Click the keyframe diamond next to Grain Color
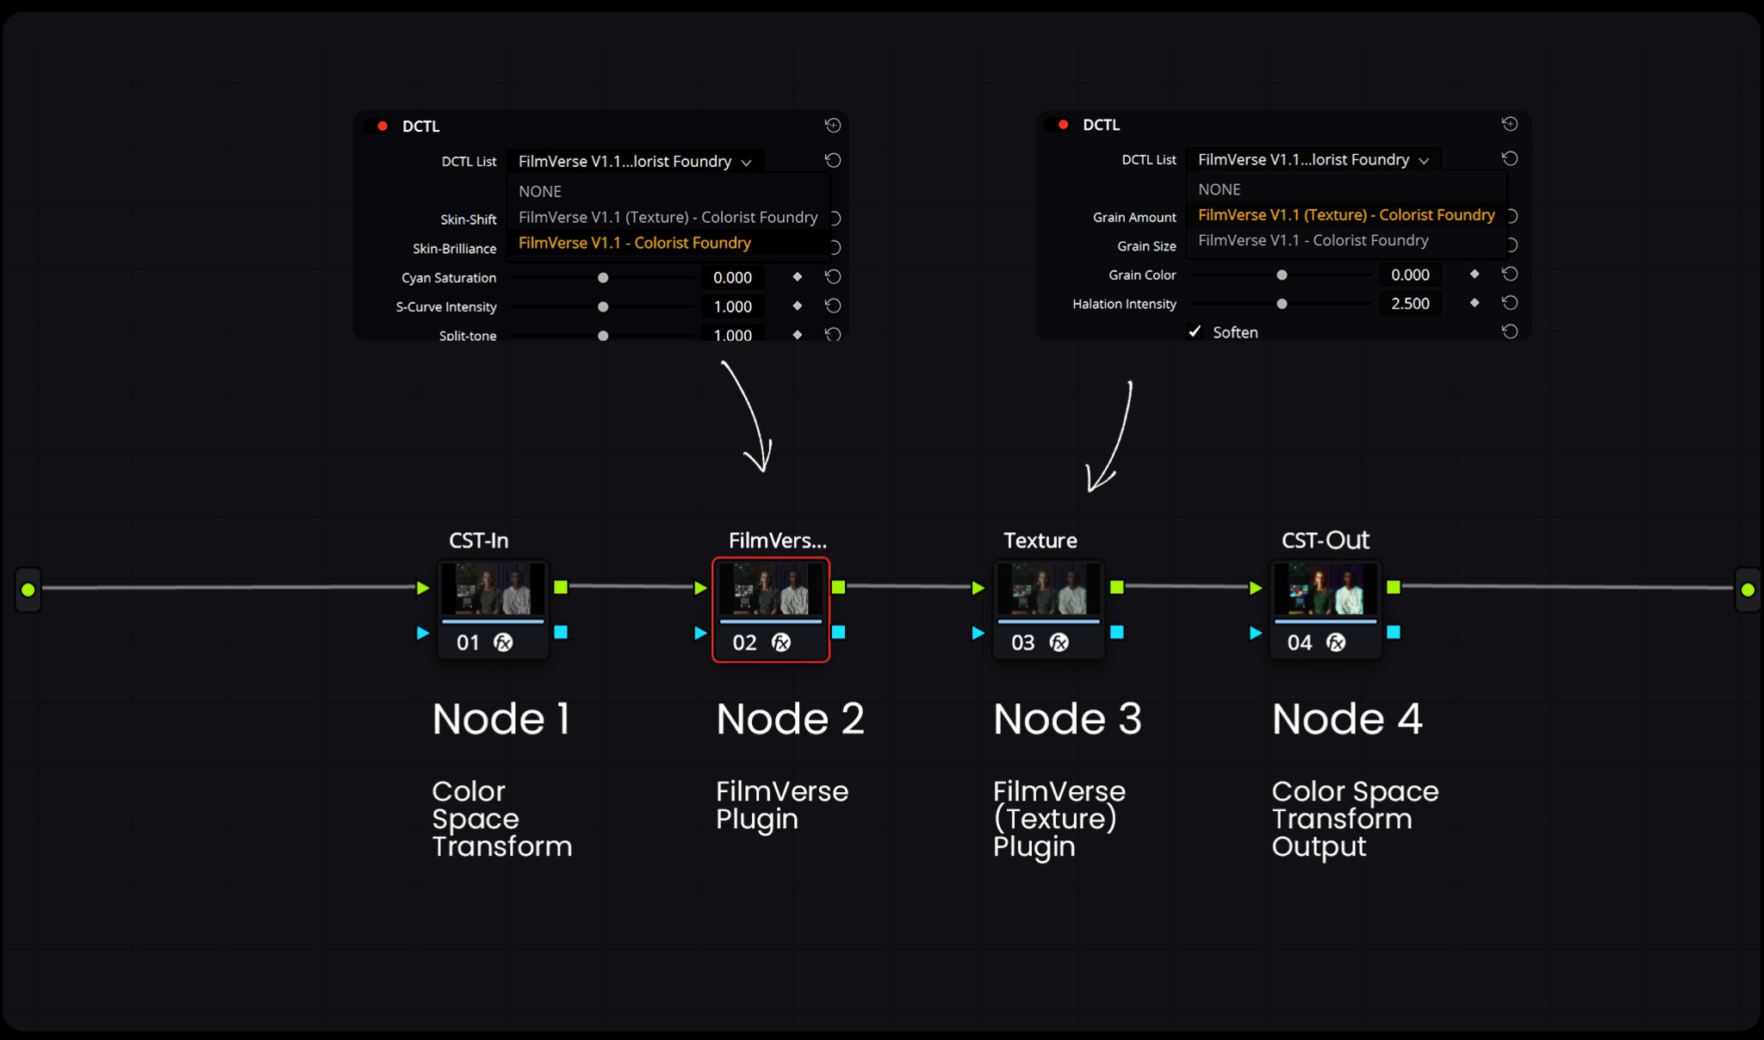 point(1474,275)
